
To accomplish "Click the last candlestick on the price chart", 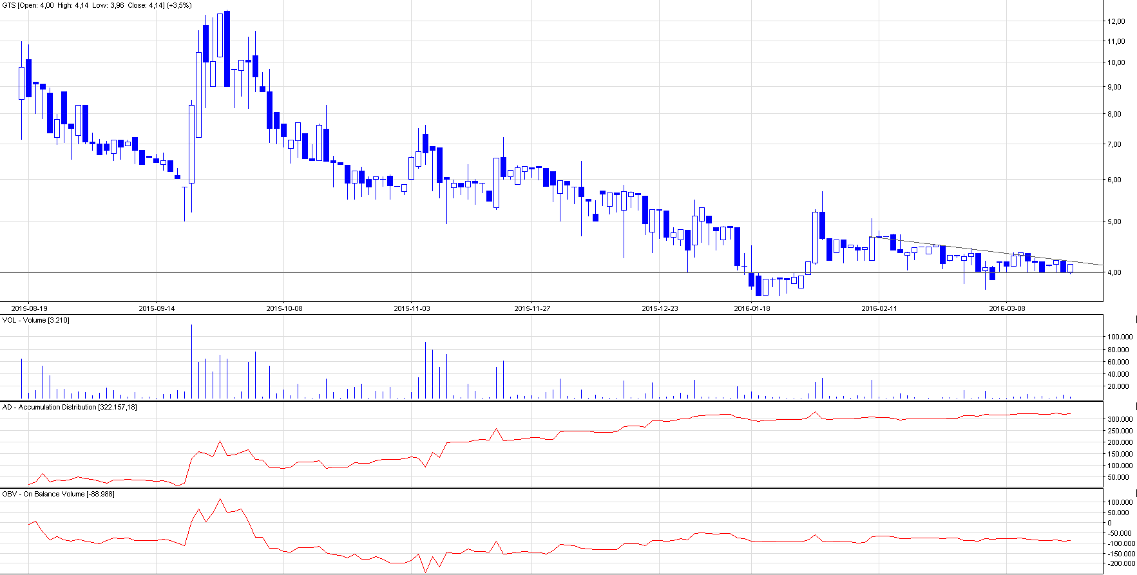I will tap(1070, 268).
